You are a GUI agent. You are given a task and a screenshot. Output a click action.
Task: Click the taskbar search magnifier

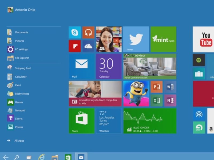17,157
